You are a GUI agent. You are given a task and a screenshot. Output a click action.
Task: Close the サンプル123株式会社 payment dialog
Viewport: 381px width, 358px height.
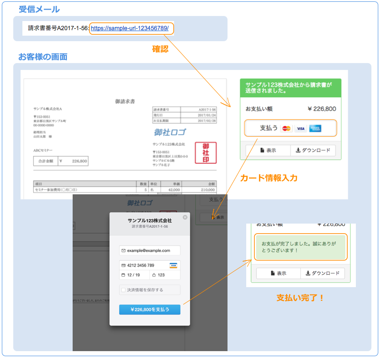point(185,217)
